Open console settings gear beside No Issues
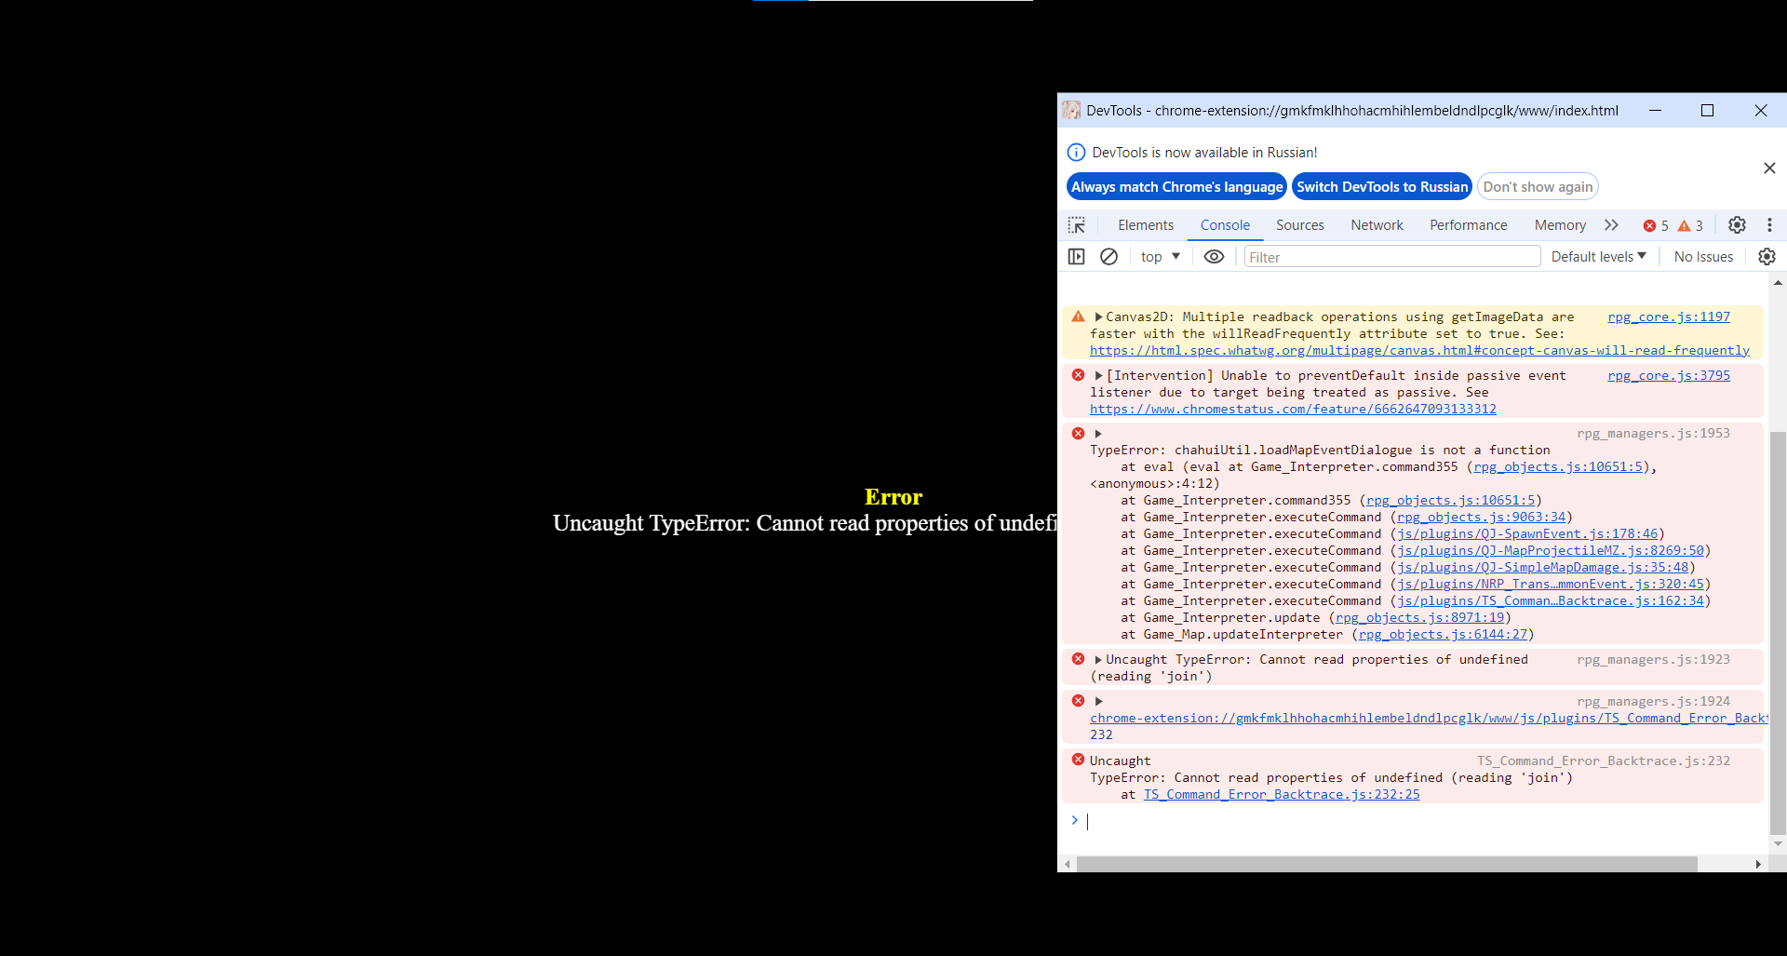 pyautogui.click(x=1767, y=257)
